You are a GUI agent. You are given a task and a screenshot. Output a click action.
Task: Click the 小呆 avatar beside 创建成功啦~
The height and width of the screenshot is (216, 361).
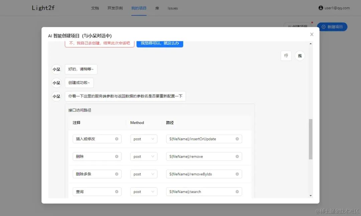coord(56,83)
